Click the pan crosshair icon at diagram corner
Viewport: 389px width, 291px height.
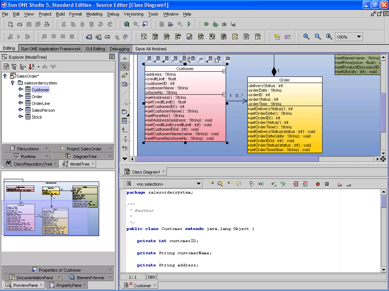click(383, 159)
